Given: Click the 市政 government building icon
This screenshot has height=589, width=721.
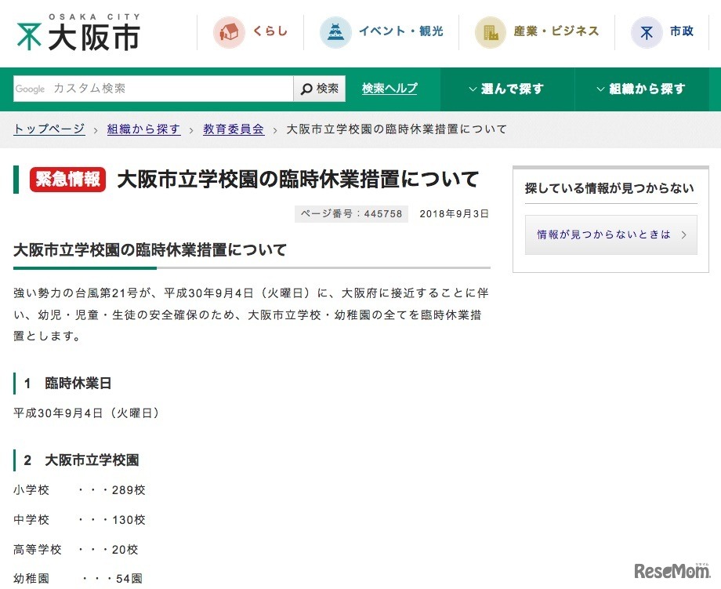Looking at the screenshot, I should click(647, 31).
